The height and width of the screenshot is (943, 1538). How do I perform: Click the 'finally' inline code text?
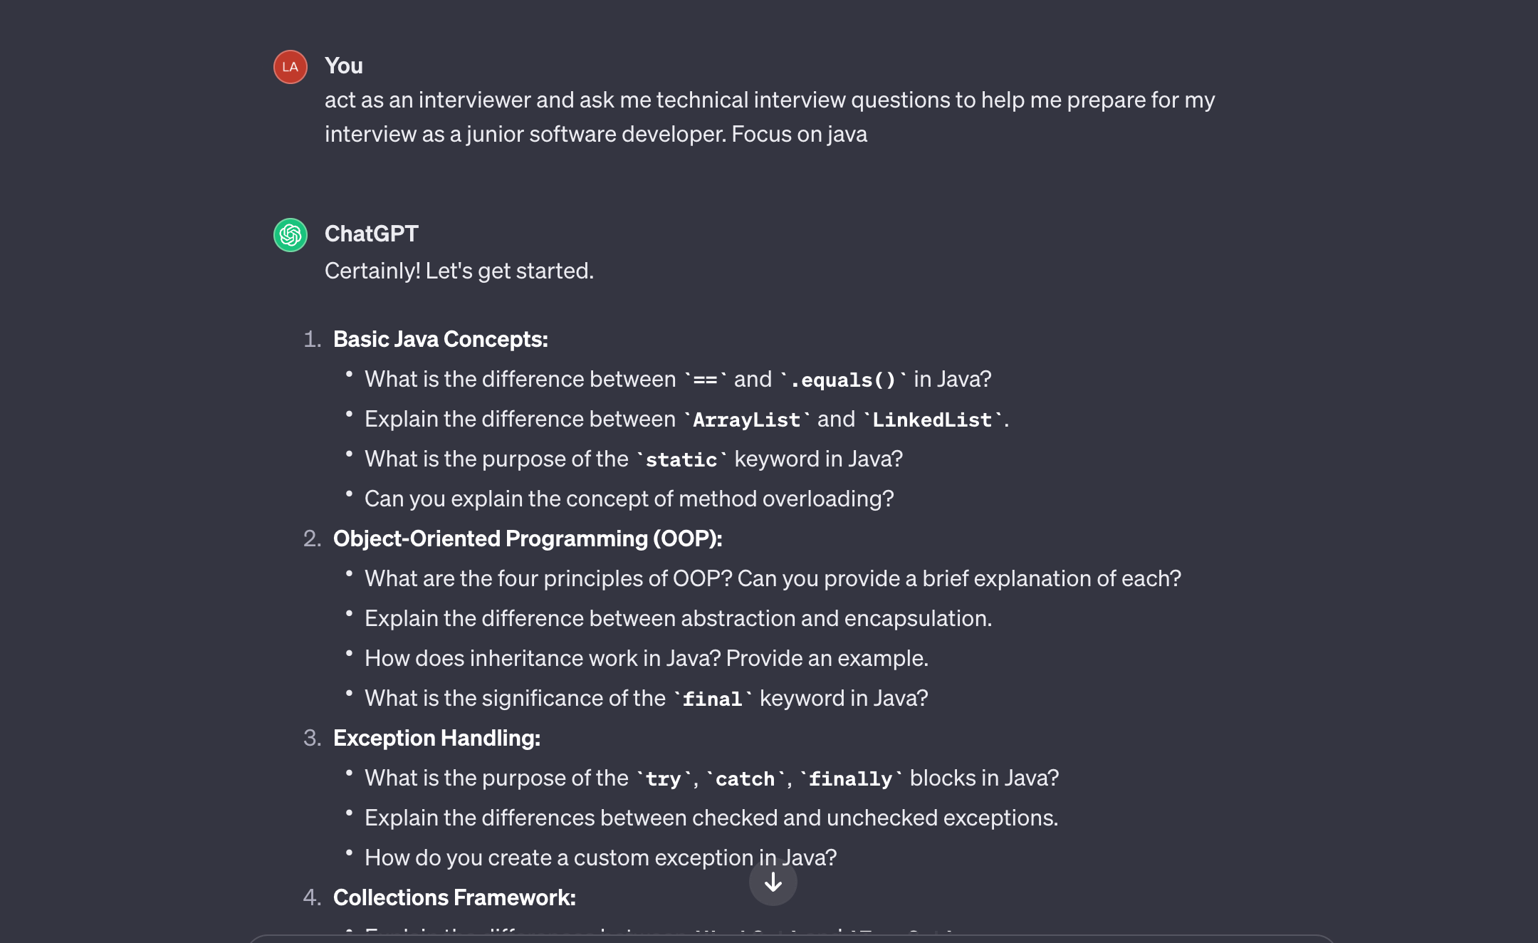tap(850, 778)
